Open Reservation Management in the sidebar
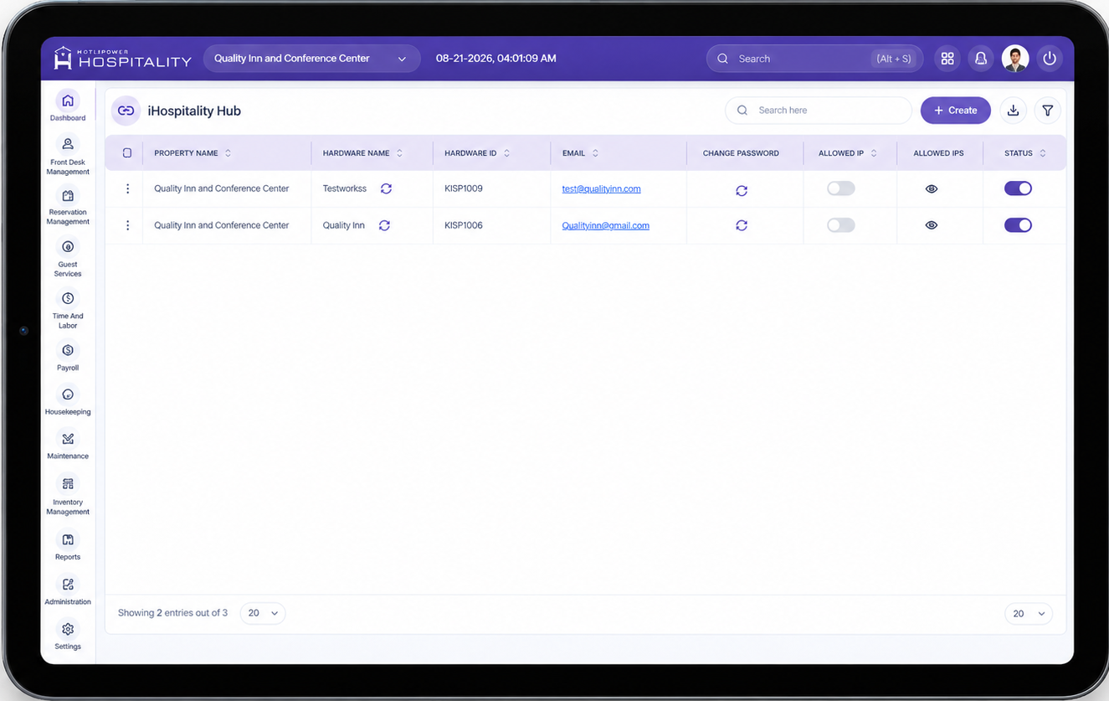The image size is (1109, 701). click(68, 206)
